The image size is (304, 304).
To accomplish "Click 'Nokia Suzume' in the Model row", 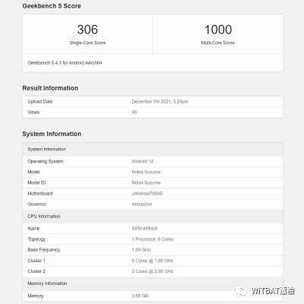I will click(146, 172).
